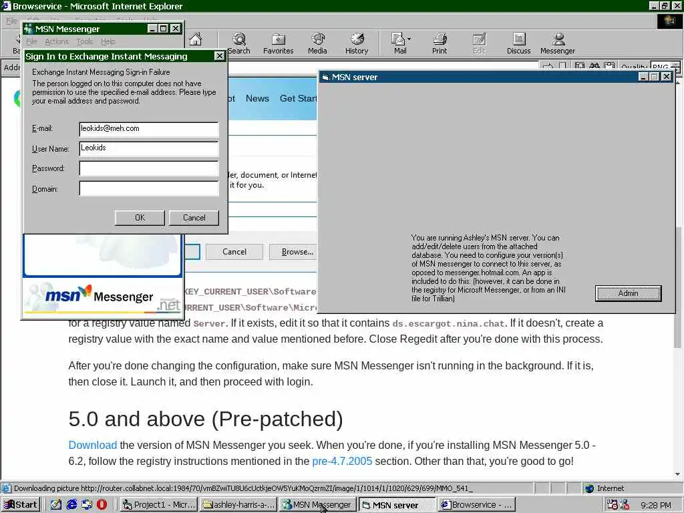This screenshot has width=684, height=513.
Task: Open the Tools menu in MSN Messenger
Action: pyautogui.click(x=85, y=41)
